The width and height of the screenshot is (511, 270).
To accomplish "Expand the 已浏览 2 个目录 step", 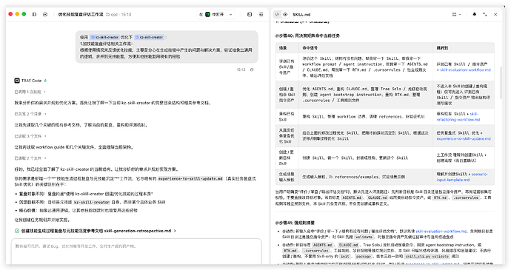I will click(x=30, y=114).
